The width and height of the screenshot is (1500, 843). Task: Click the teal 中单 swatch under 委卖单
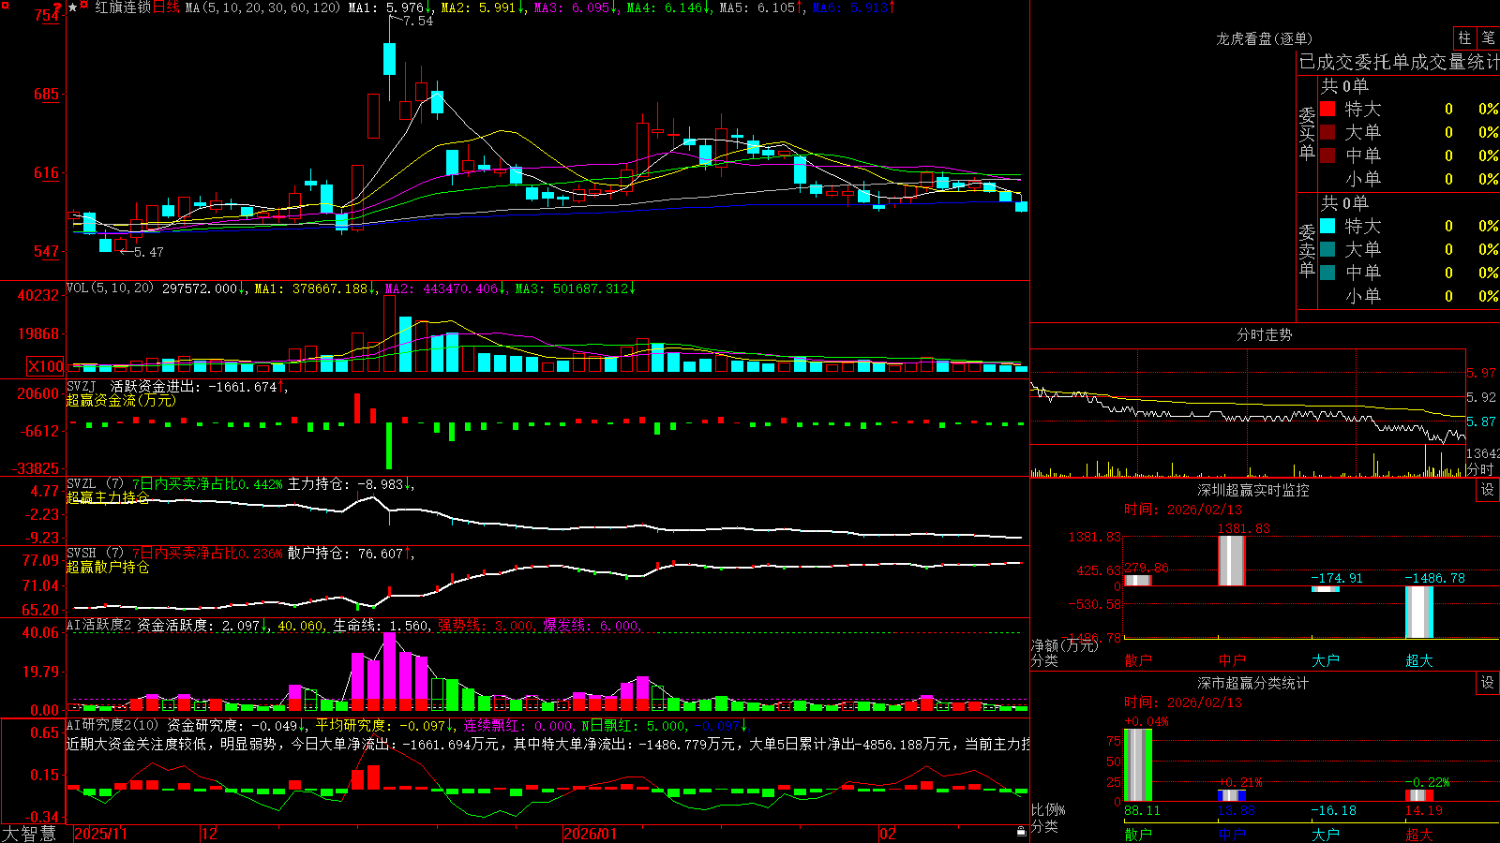(1327, 273)
